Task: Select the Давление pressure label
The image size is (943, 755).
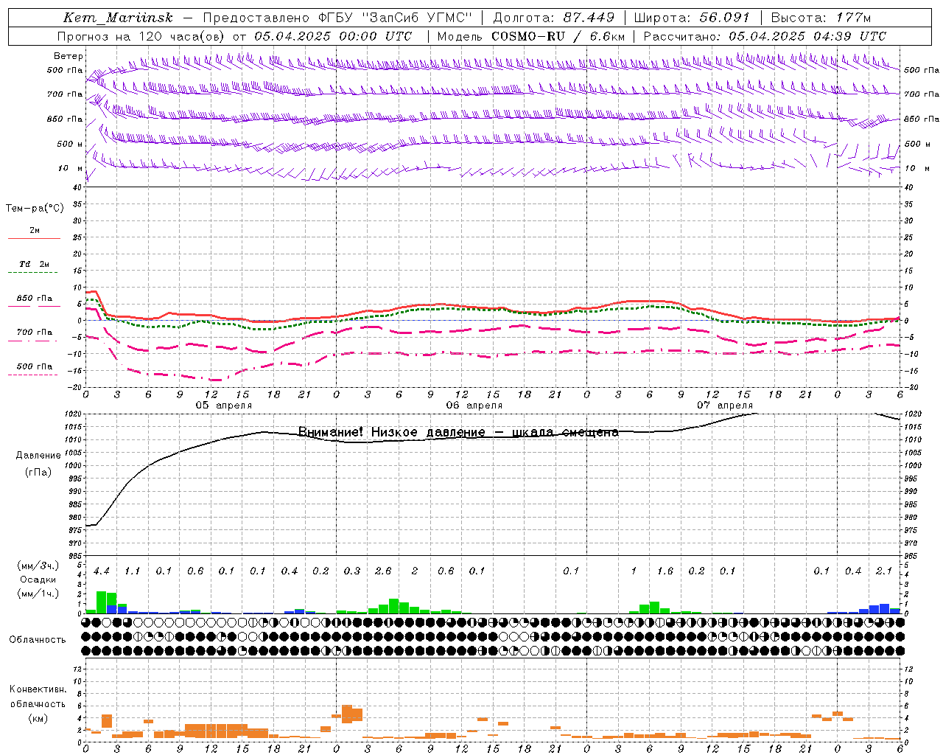Action: click(38, 456)
